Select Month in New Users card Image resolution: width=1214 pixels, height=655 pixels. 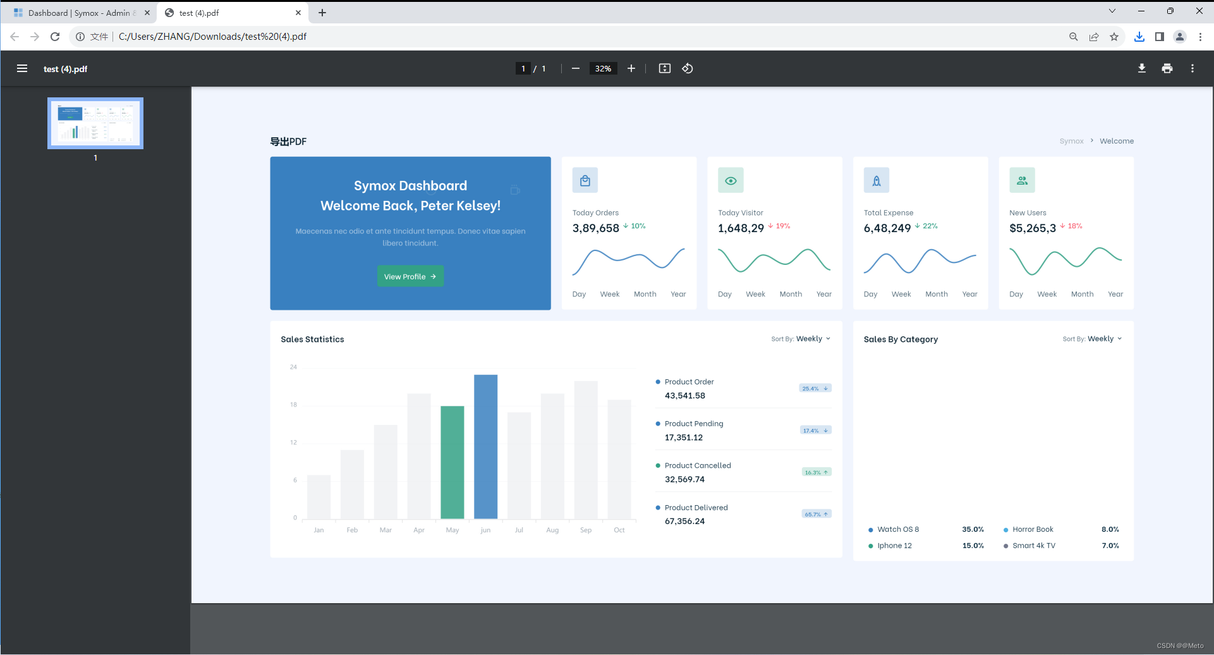(x=1083, y=294)
